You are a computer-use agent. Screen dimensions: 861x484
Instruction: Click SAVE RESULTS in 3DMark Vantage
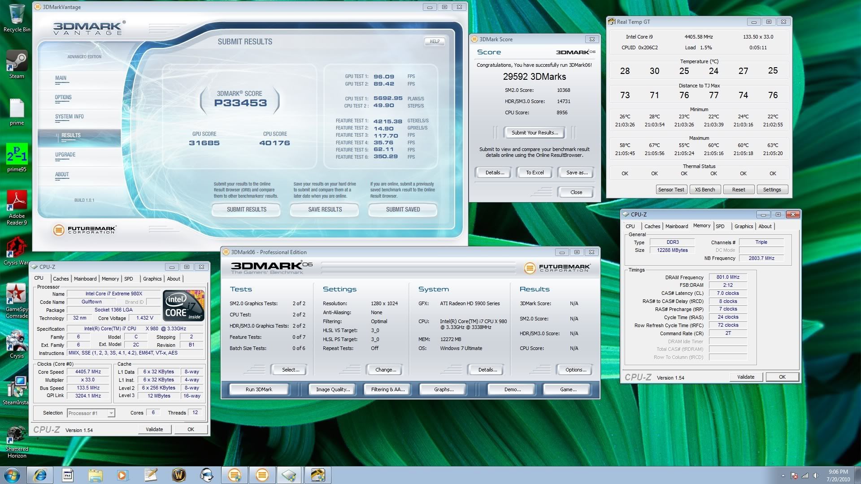[325, 209]
